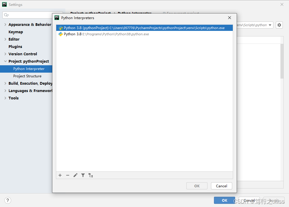Screen dimensions: 289x207
Task: Select Python 3.8 E:\Programs interpreter row
Action: 144,34
